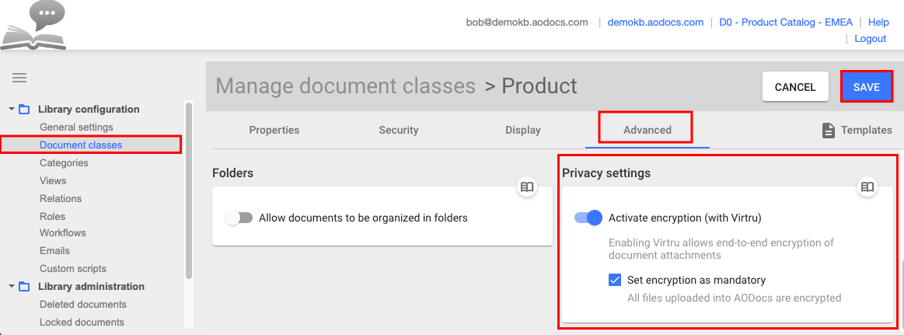The width and height of the screenshot is (904, 335).
Task: Click the sidebar vertical scrollbar
Action: pyautogui.click(x=189, y=190)
